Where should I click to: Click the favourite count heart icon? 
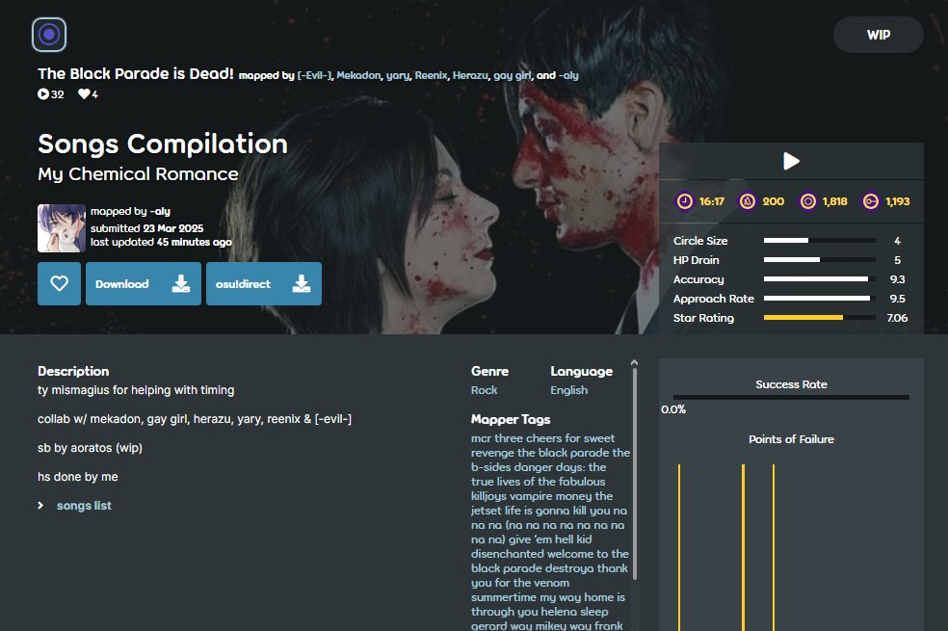pos(84,93)
